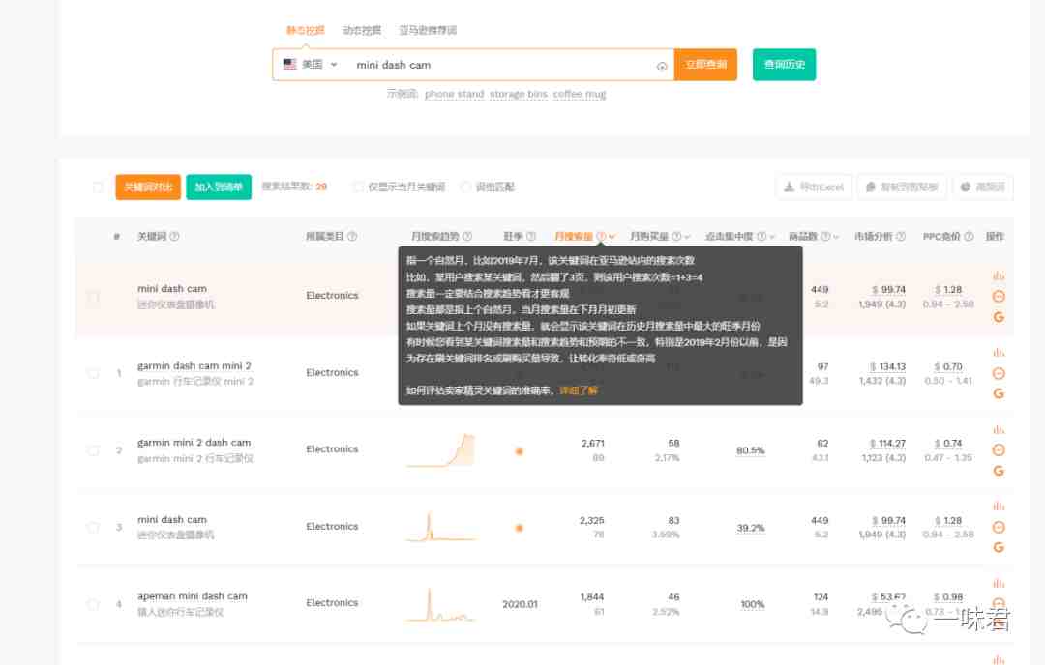Click Google G icon in row number 3
The width and height of the screenshot is (1045, 665).
coord(999,547)
